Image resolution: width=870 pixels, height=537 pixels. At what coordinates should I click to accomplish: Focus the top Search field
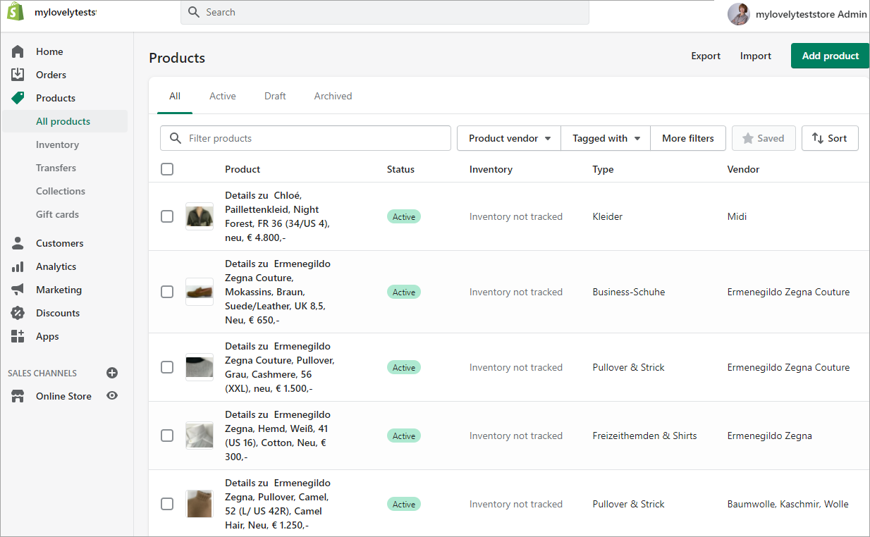385,12
